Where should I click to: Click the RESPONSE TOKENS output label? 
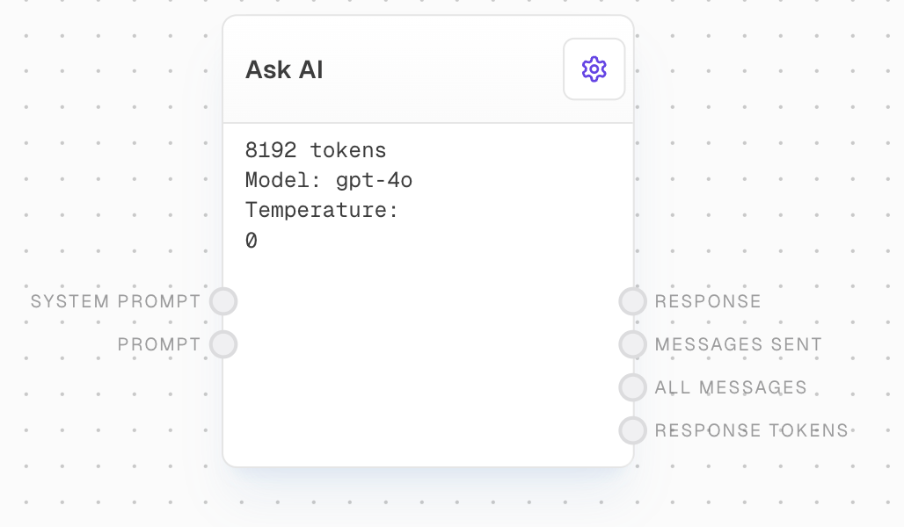[x=751, y=430]
